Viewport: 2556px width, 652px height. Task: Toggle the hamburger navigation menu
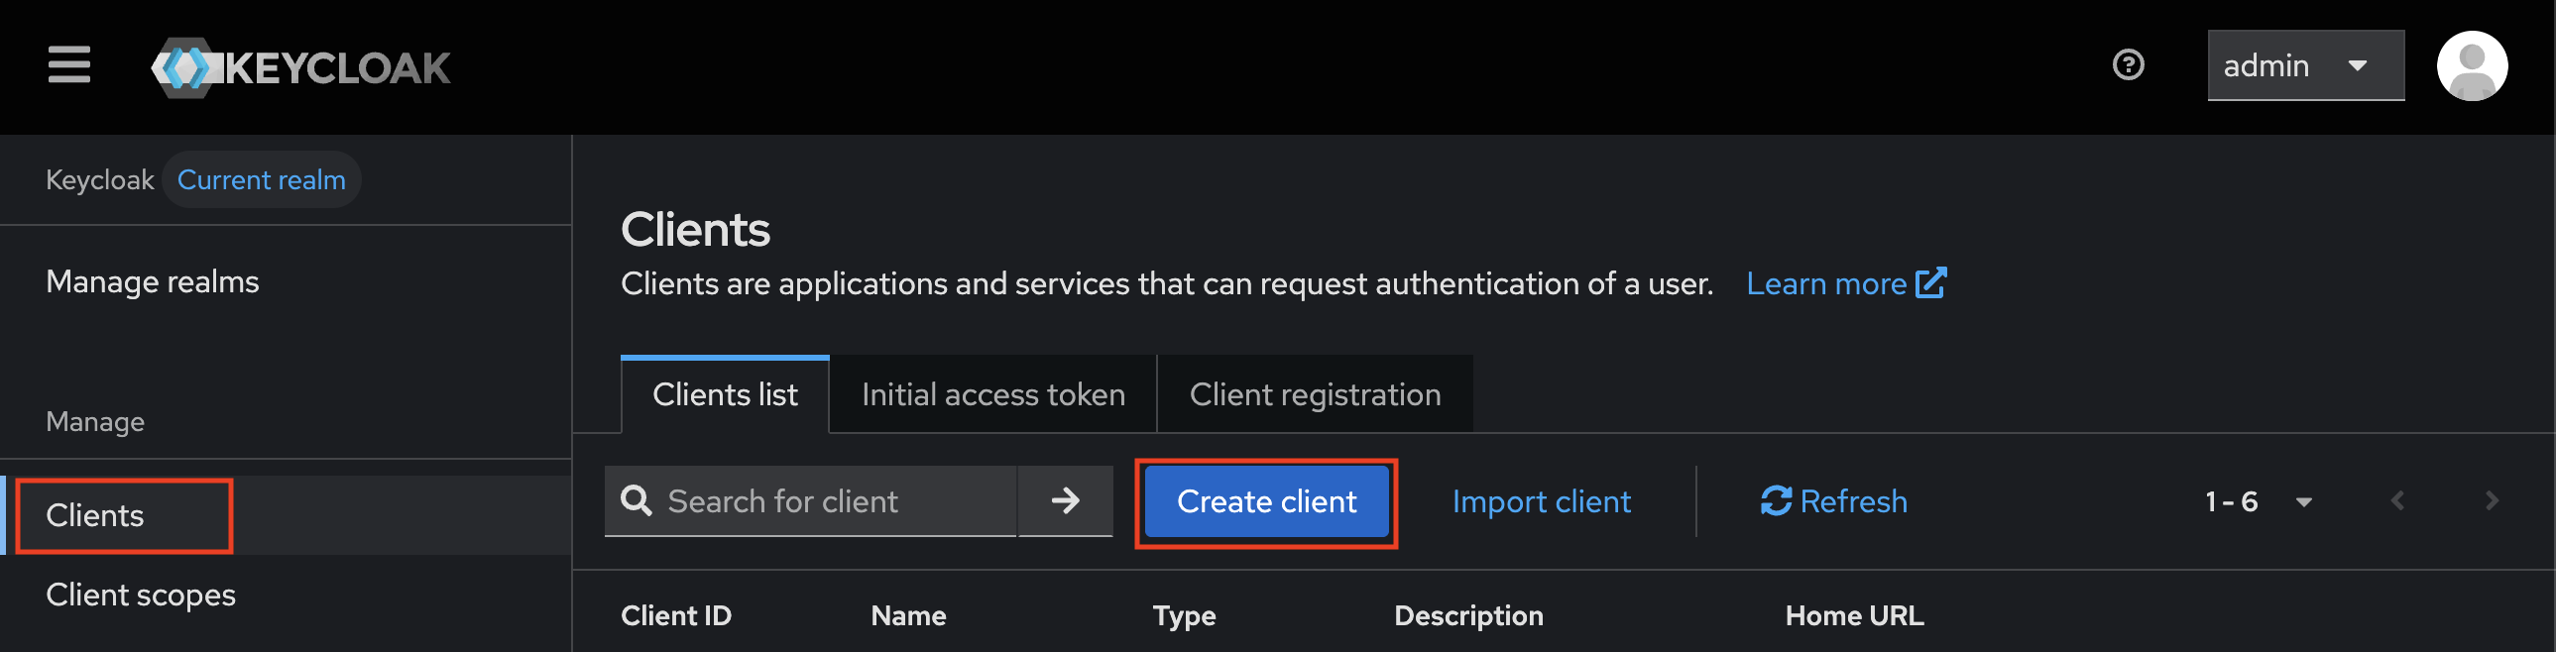[69, 65]
